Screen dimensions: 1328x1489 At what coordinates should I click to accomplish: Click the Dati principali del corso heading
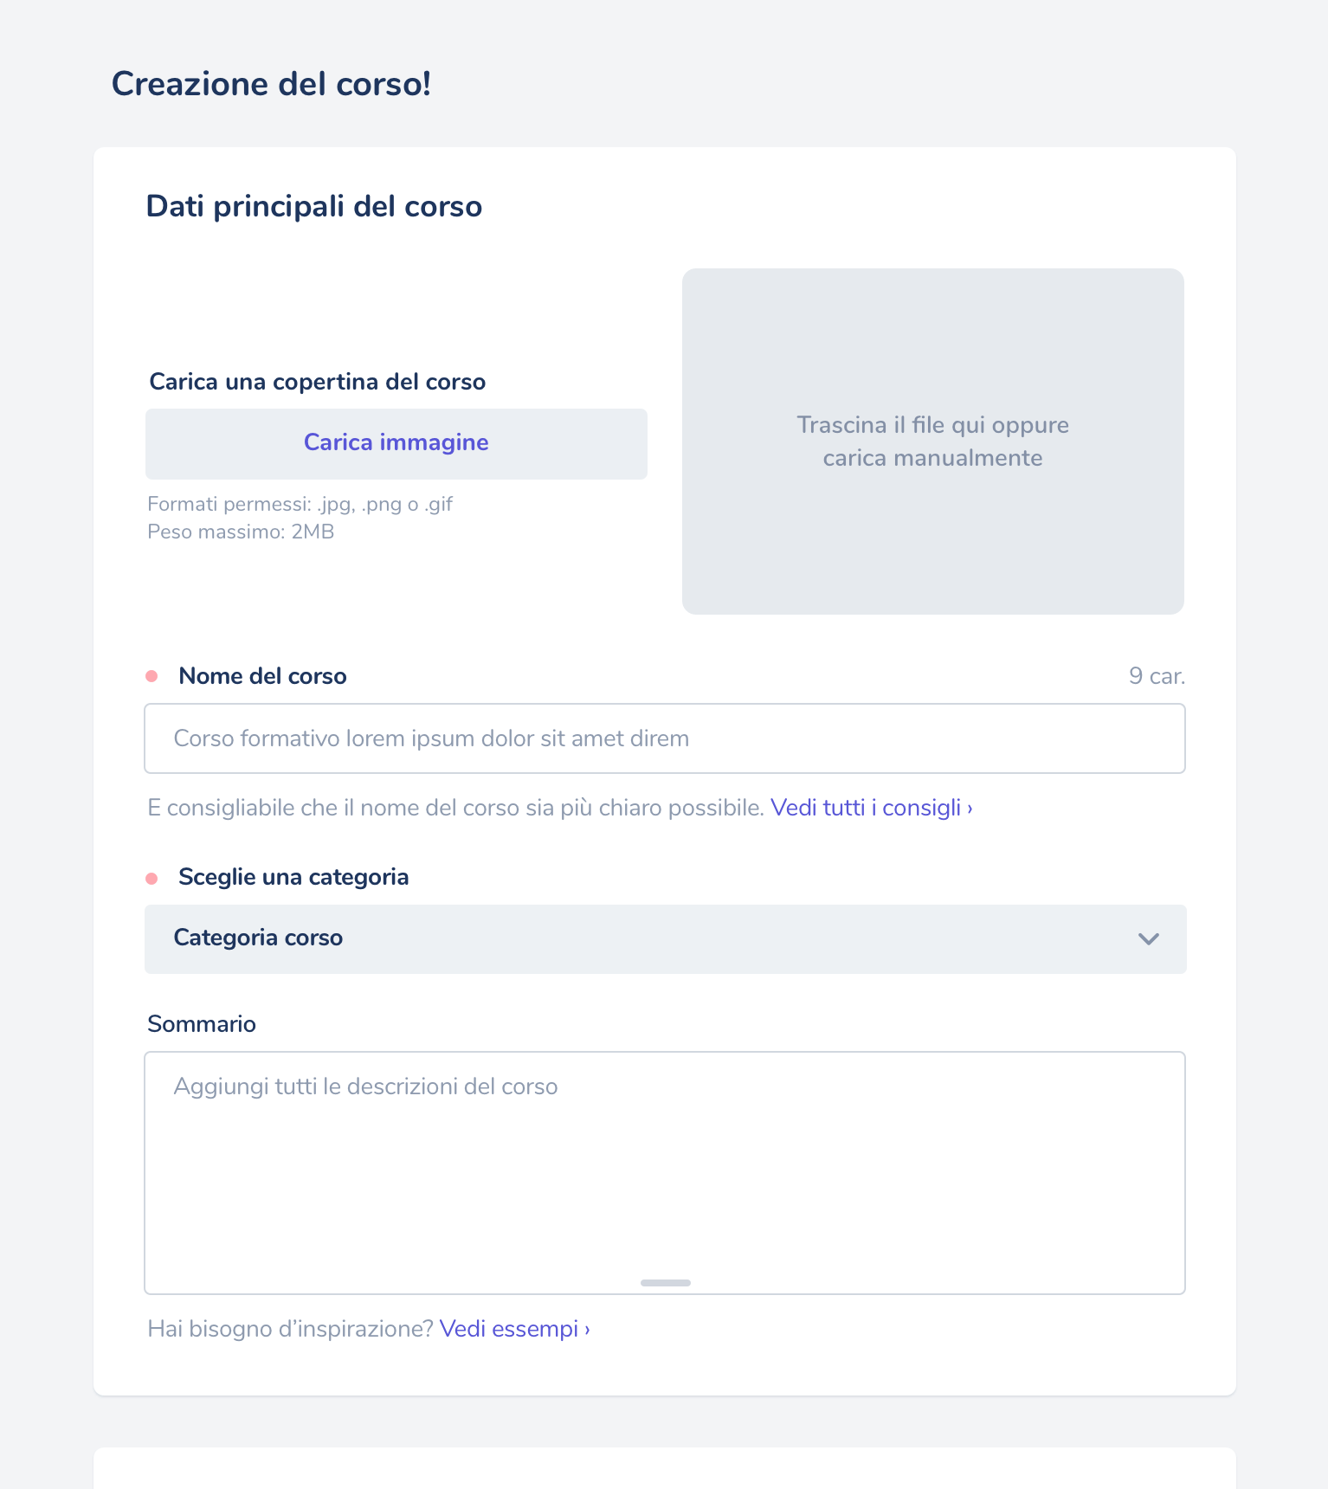313,206
